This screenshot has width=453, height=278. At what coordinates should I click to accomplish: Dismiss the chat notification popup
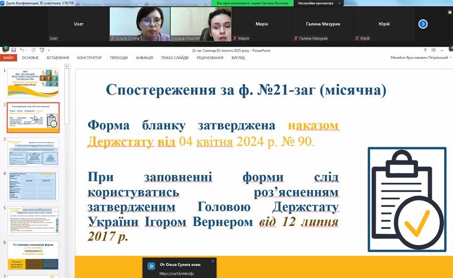pos(213,261)
